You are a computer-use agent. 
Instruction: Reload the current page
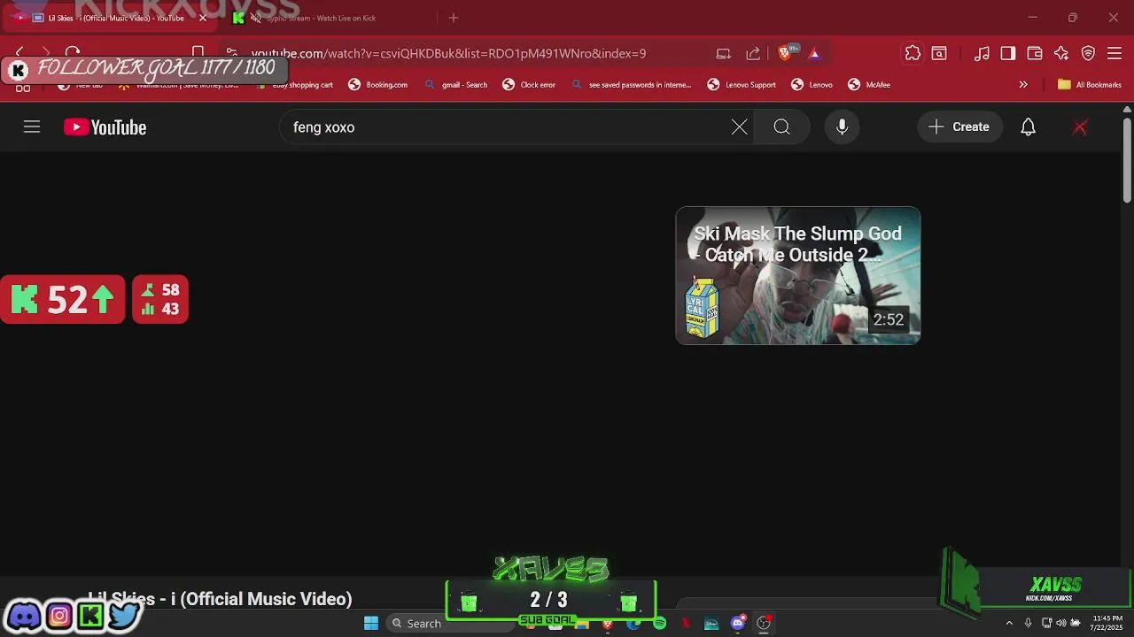click(x=73, y=53)
